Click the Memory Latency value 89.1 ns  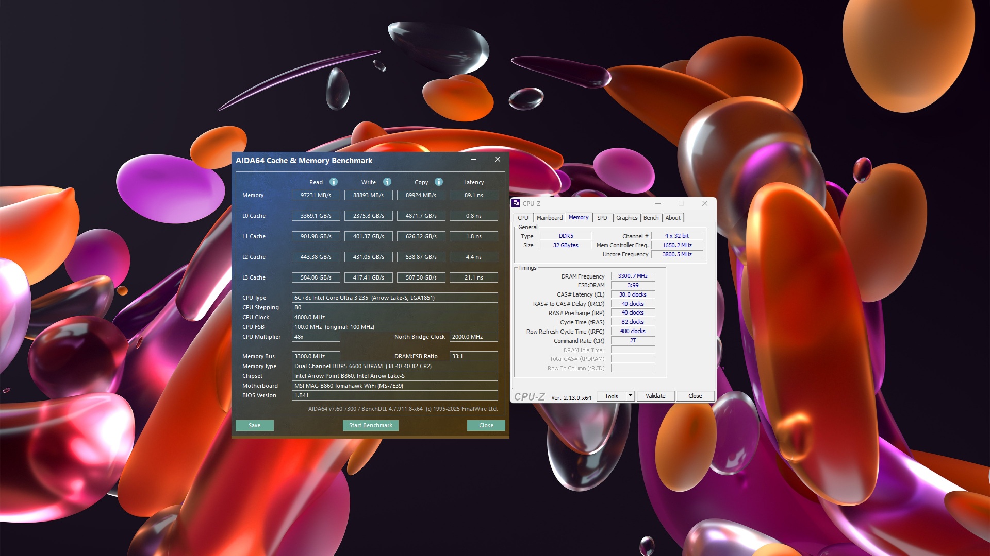click(x=474, y=195)
